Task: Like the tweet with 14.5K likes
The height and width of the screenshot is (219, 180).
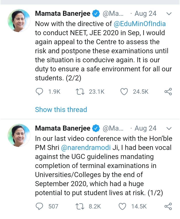Action: (122, 206)
